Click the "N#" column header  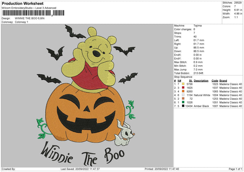pos(179,81)
